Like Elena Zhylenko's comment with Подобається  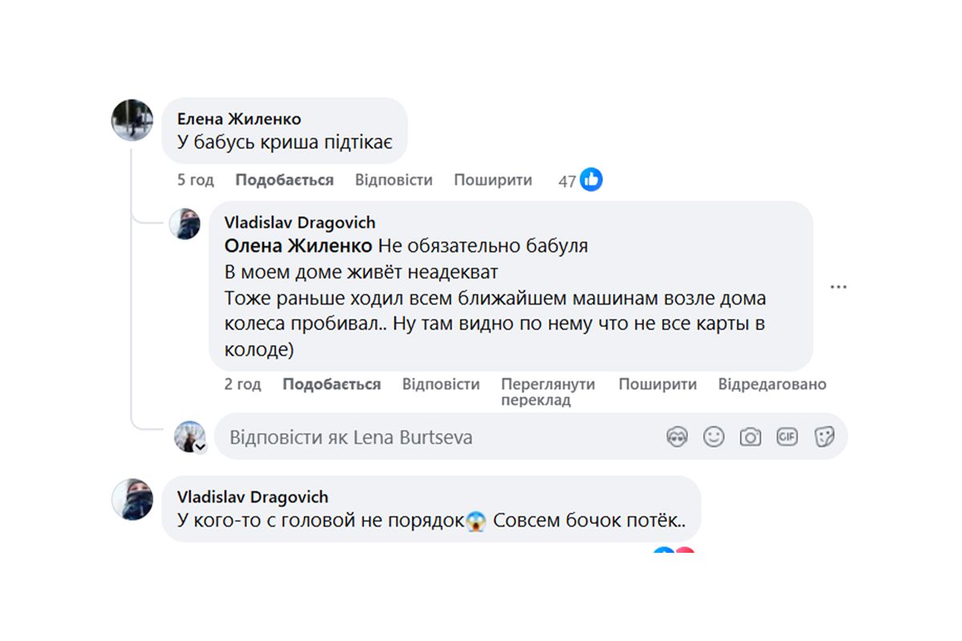pos(283,179)
